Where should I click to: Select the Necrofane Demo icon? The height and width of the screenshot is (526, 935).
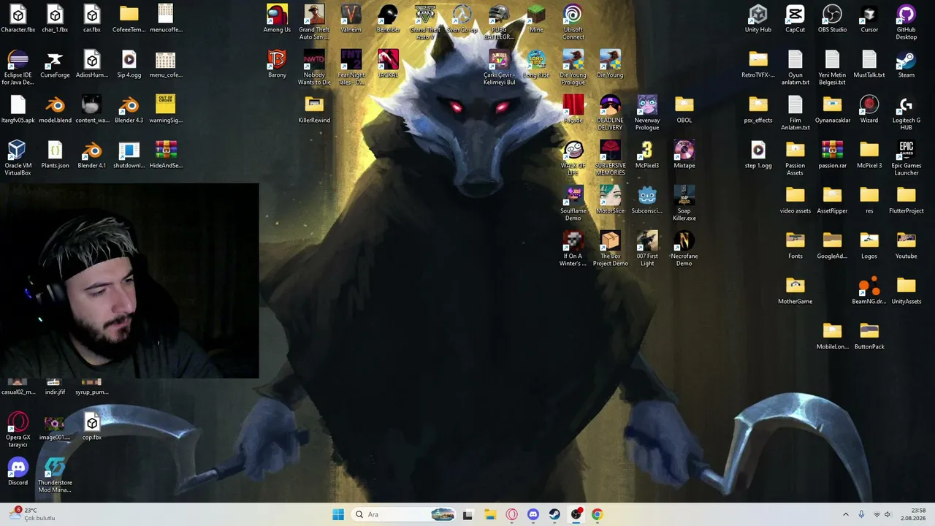[684, 248]
